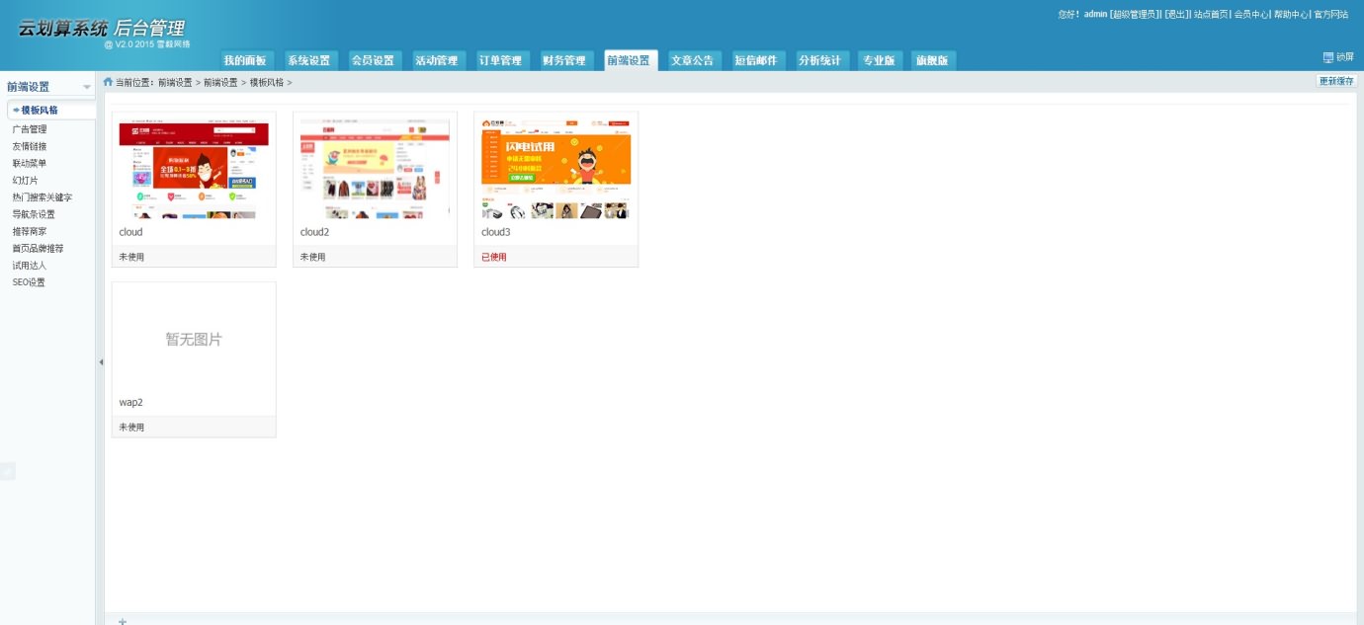Click the 更新缓存 button

(x=1336, y=81)
